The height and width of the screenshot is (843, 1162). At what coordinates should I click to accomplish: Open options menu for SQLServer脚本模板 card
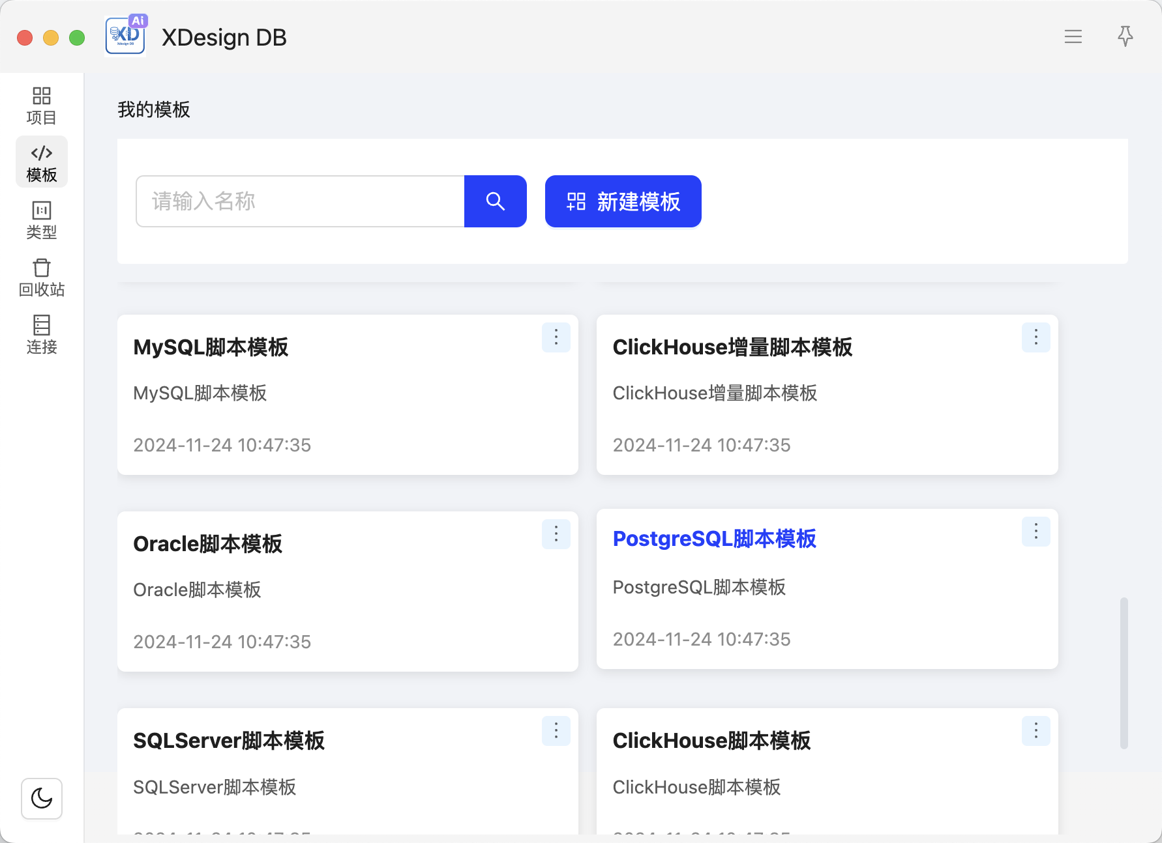coord(556,731)
